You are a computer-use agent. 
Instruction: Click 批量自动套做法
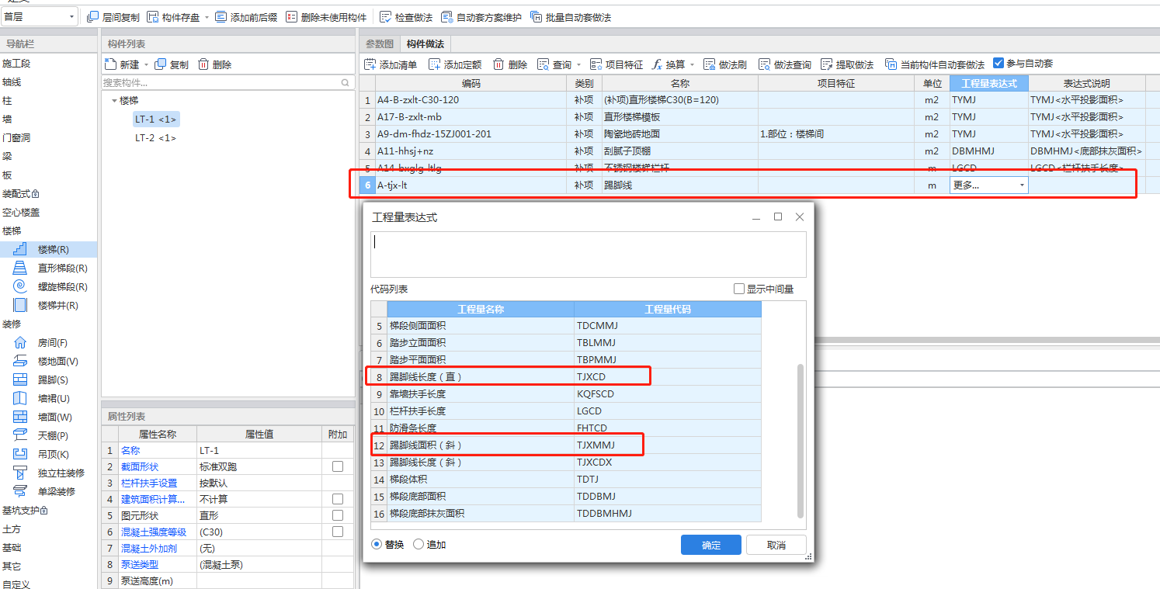tap(571, 17)
